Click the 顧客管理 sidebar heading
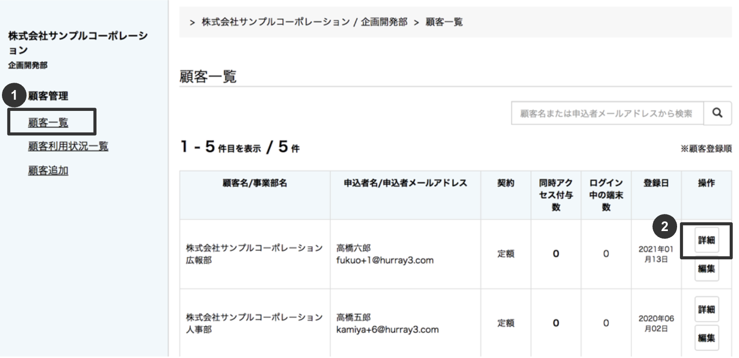739x358 pixels. [49, 96]
